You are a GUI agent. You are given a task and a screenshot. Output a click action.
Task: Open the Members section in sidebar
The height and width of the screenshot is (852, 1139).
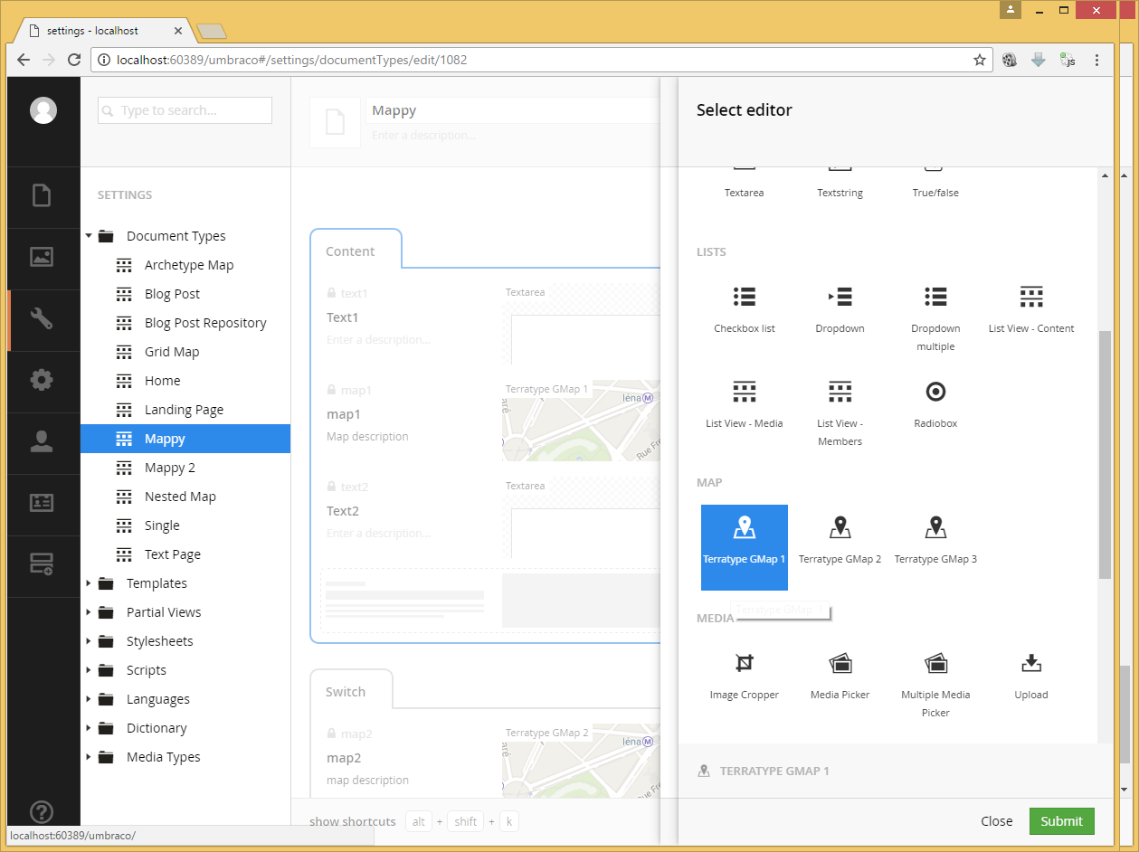pyautogui.click(x=42, y=504)
